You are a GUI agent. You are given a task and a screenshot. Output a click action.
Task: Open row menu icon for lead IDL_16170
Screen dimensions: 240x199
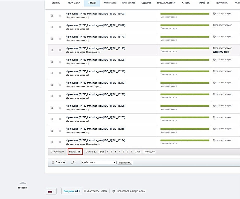60,39
